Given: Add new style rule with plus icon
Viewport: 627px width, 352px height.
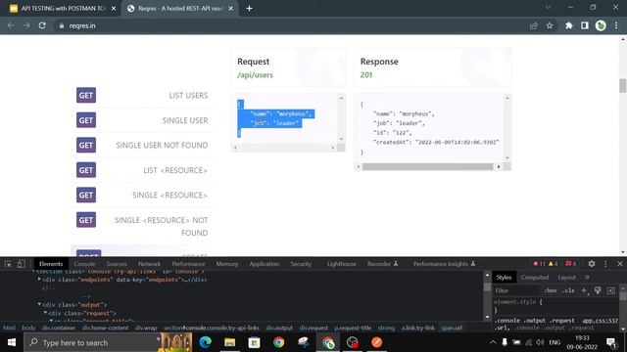Looking at the screenshot, I should (584, 290).
